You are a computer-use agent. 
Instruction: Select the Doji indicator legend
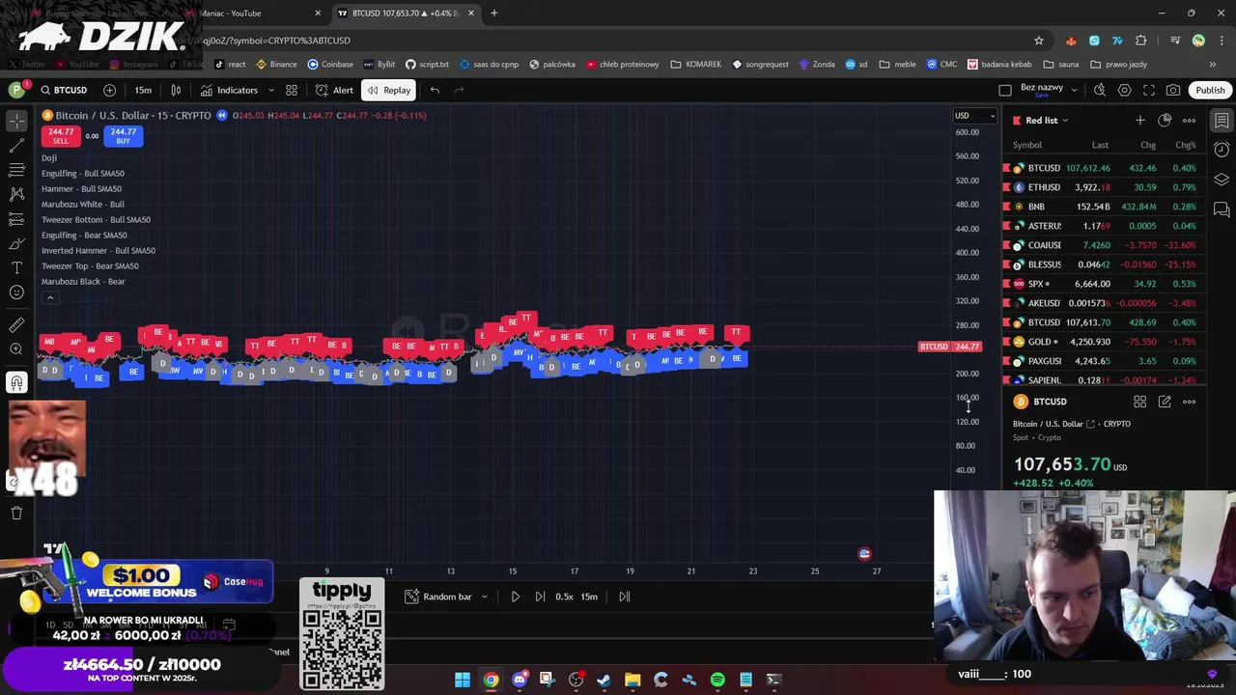click(49, 157)
